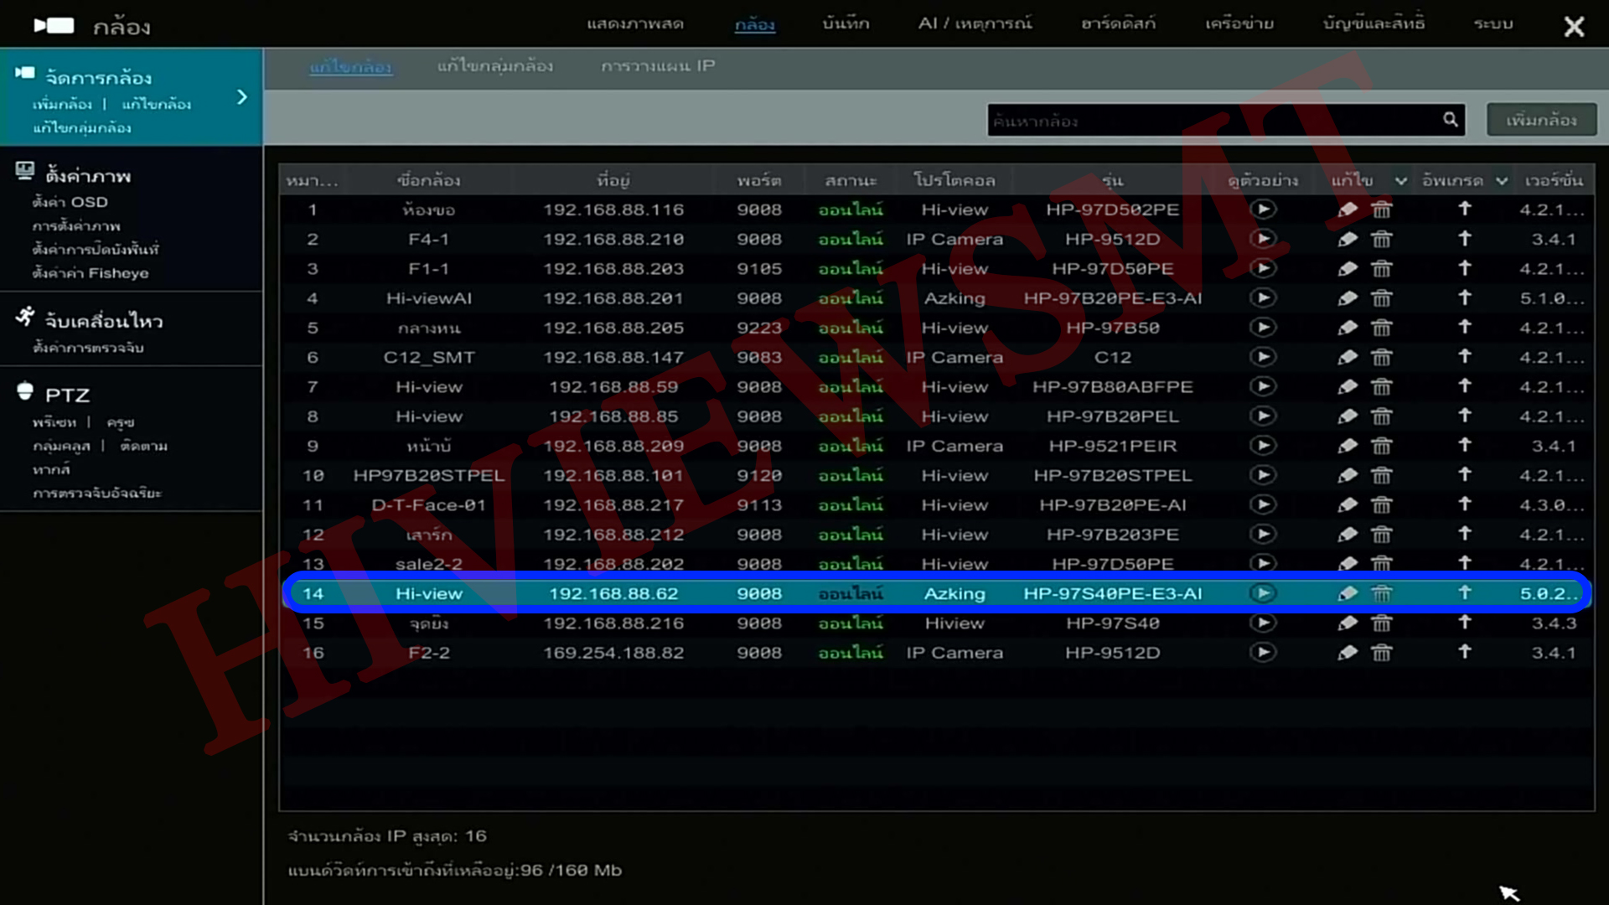Expand camera management panel chevron

(x=242, y=97)
